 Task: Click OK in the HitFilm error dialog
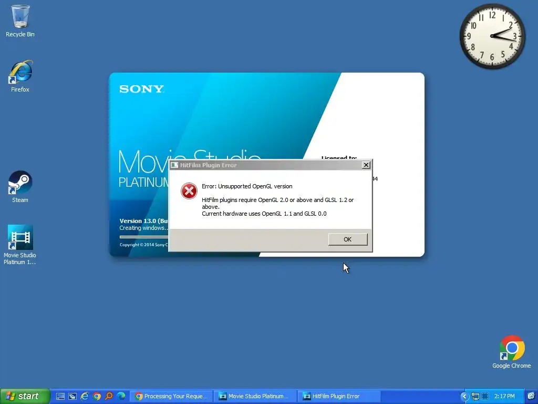(348, 239)
